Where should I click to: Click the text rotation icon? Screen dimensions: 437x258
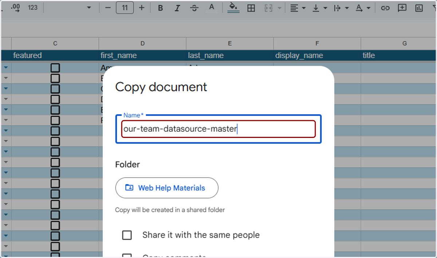point(359,8)
